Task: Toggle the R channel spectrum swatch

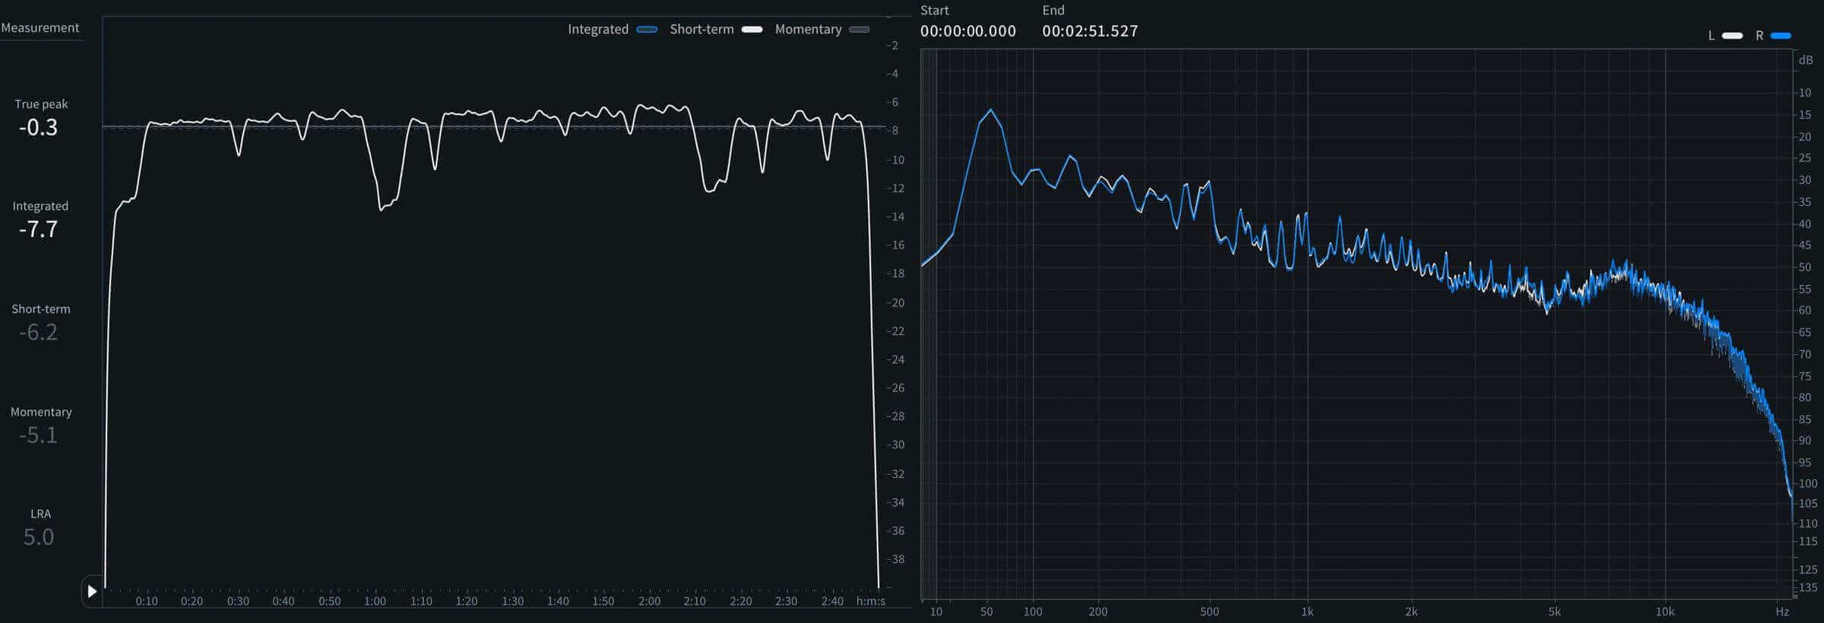Action: pos(1781,36)
